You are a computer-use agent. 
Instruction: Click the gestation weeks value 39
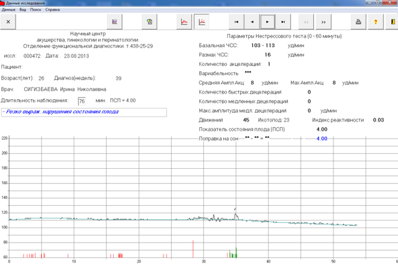click(118, 78)
